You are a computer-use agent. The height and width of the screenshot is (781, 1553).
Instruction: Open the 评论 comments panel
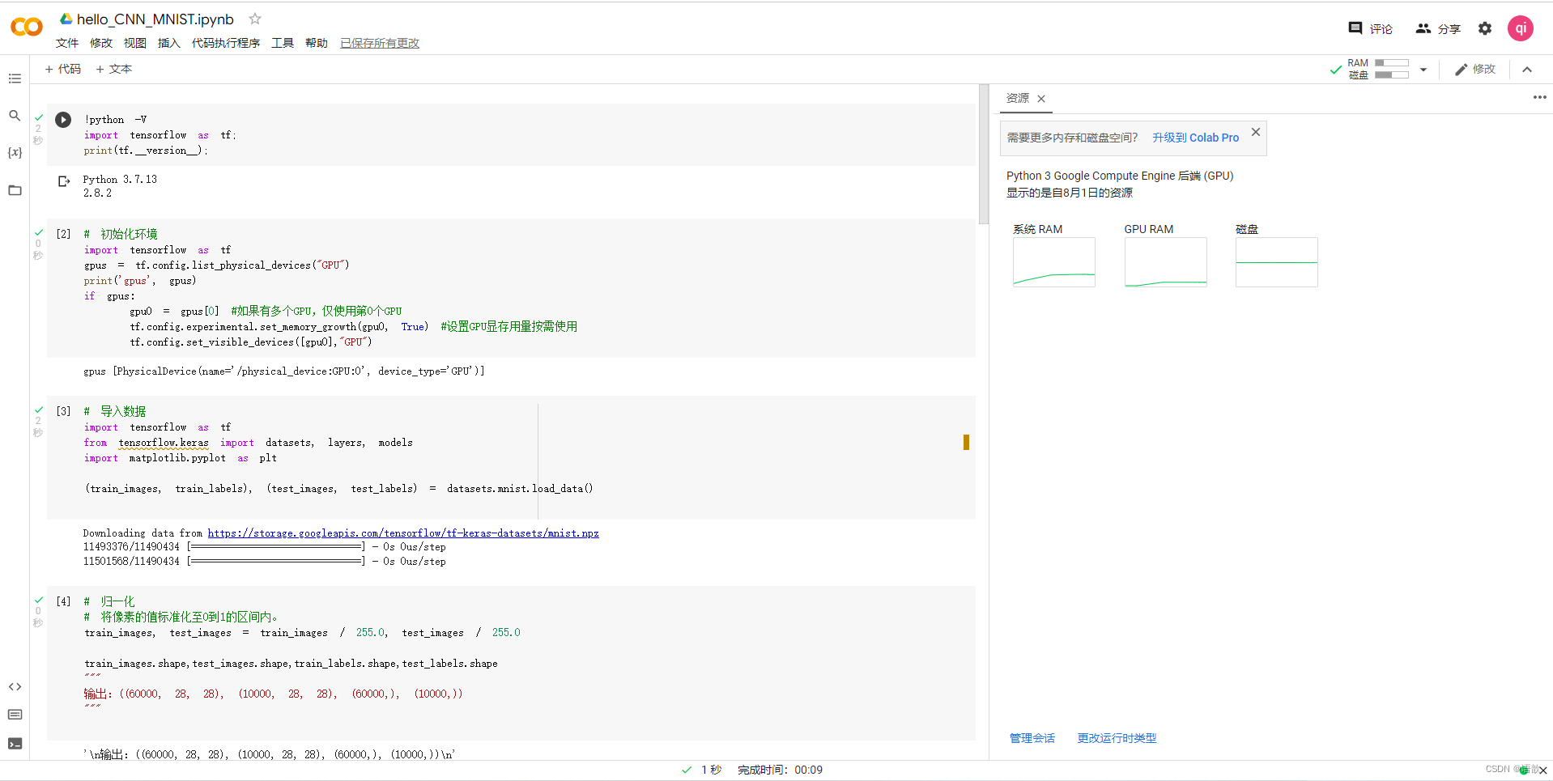coord(1370,28)
